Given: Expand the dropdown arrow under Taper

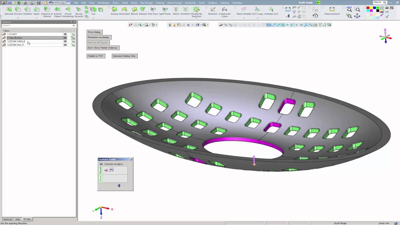Looking at the screenshot, I should 37,18.
